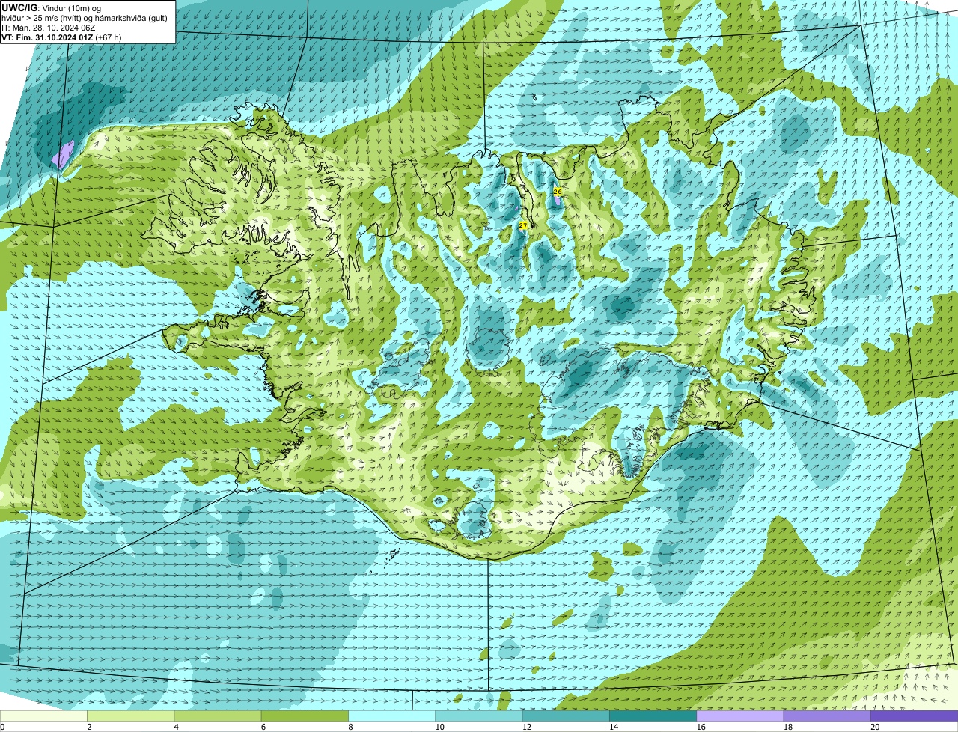
Task: Select the 8–10 m/s light cyan swatch
Action: 392,716
